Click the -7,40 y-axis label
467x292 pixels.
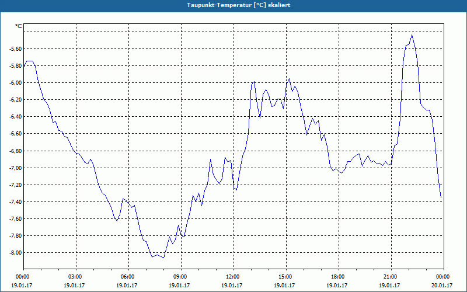tap(16, 201)
